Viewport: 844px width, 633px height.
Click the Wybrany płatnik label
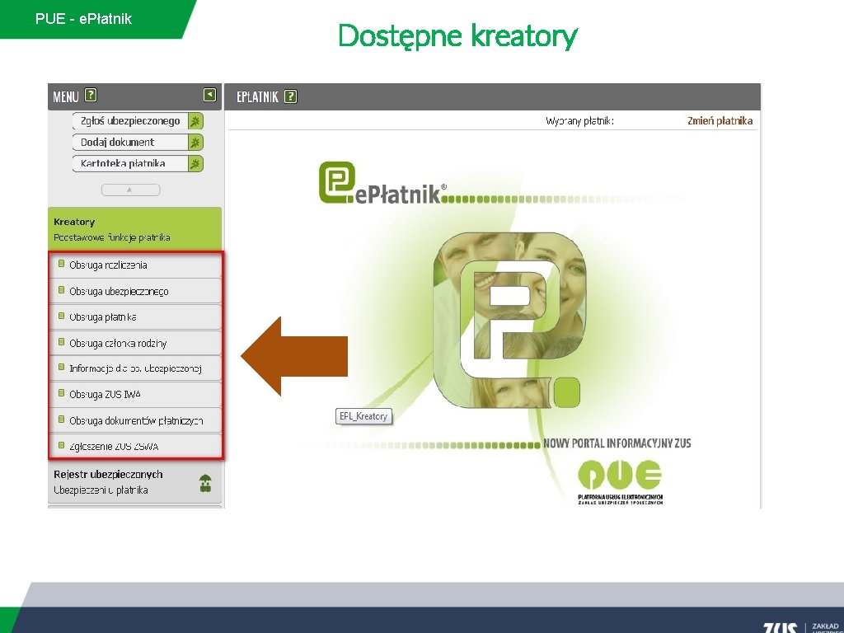tap(579, 121)
